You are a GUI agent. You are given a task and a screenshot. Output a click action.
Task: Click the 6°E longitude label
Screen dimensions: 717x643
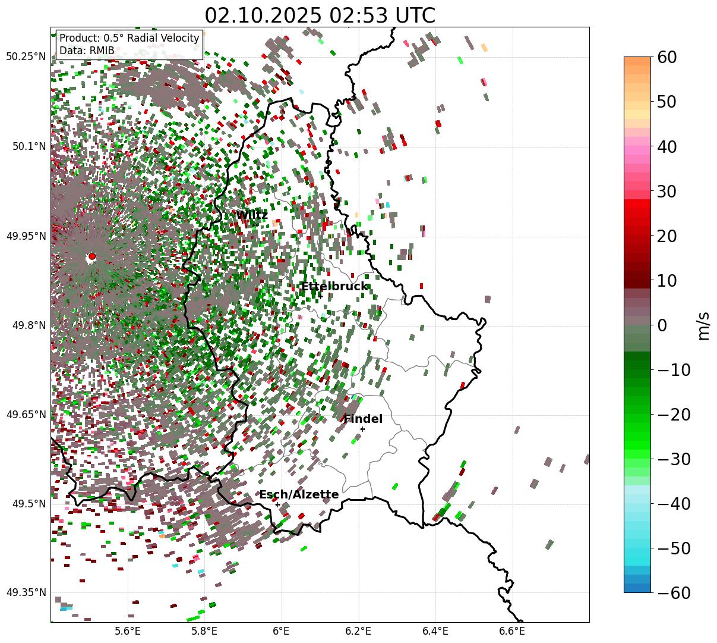[x=281, y=631]
